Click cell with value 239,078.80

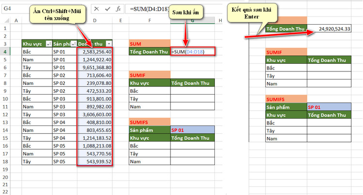[x=95, y=83]
